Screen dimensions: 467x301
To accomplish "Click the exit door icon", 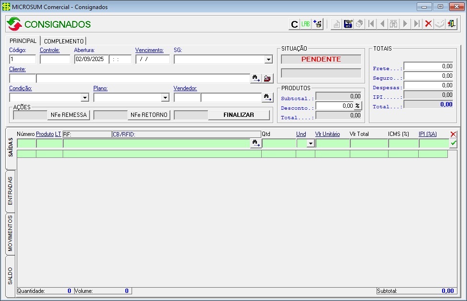I will point(451,24).
